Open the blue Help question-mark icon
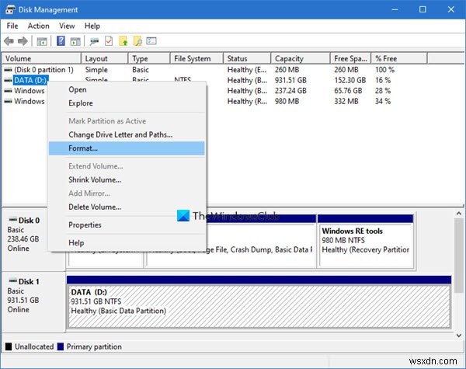466x369 pixels. (61, 40)
